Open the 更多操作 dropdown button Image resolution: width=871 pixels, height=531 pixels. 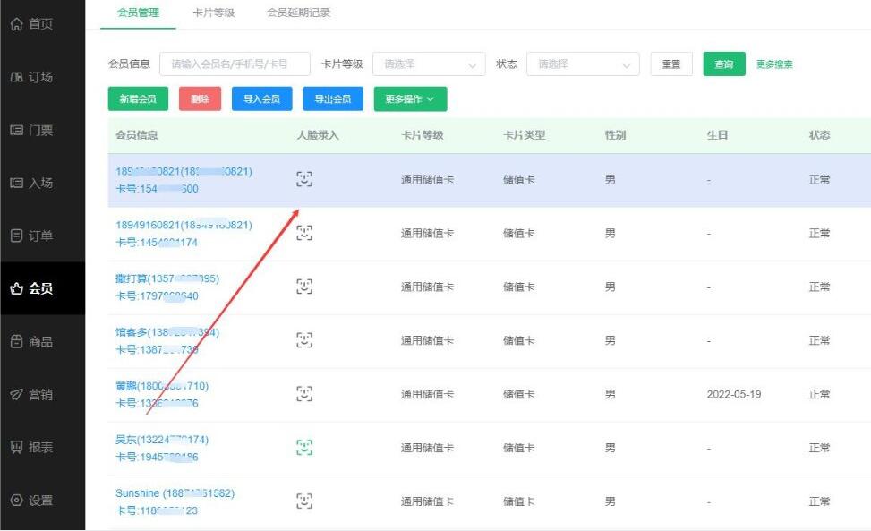tap(410, 99)
